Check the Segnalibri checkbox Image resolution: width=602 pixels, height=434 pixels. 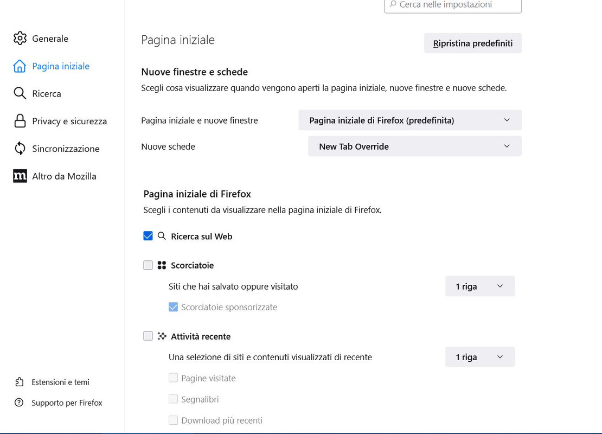tap(173, 399)
